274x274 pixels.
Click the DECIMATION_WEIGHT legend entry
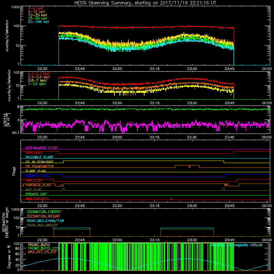point(43,216)
